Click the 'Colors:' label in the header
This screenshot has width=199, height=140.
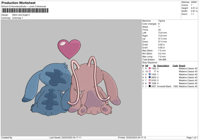(x=185, y=5)
